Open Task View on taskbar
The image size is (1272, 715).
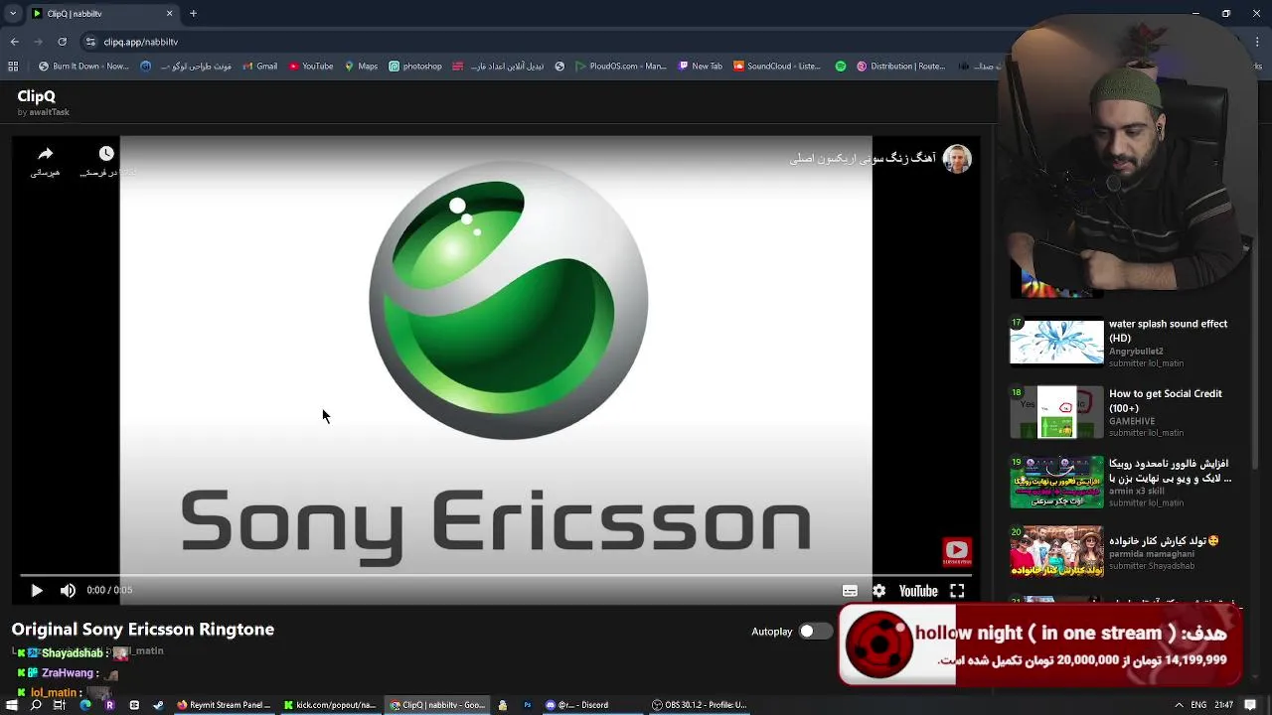tap(60, 705)
